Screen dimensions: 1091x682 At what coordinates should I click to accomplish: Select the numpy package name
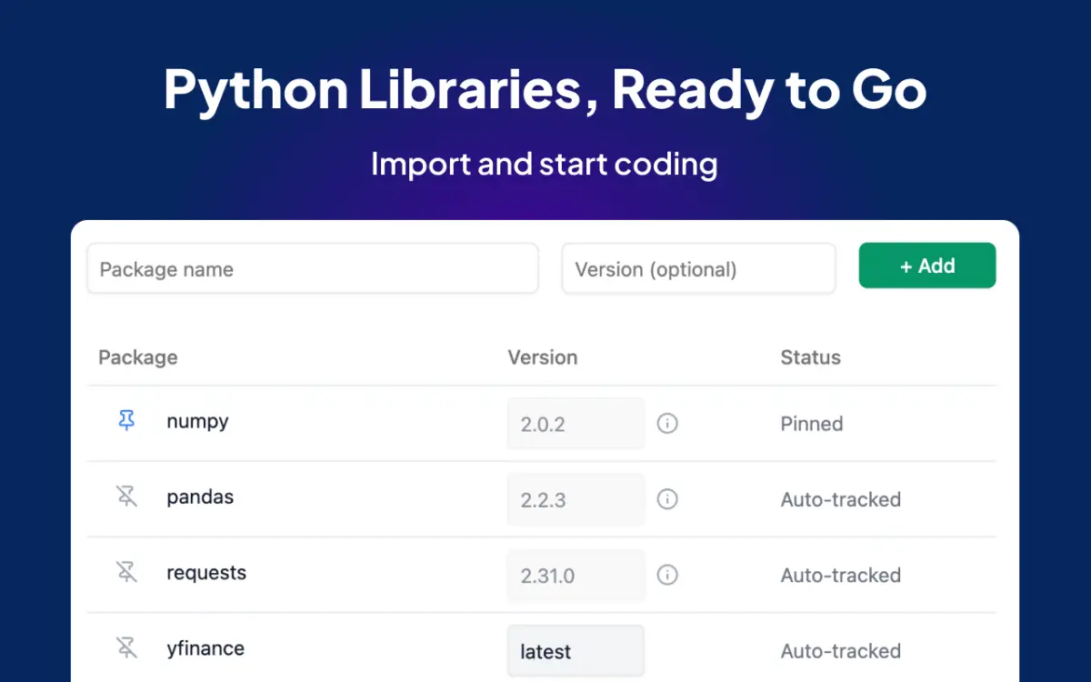(x=197, y=422)
